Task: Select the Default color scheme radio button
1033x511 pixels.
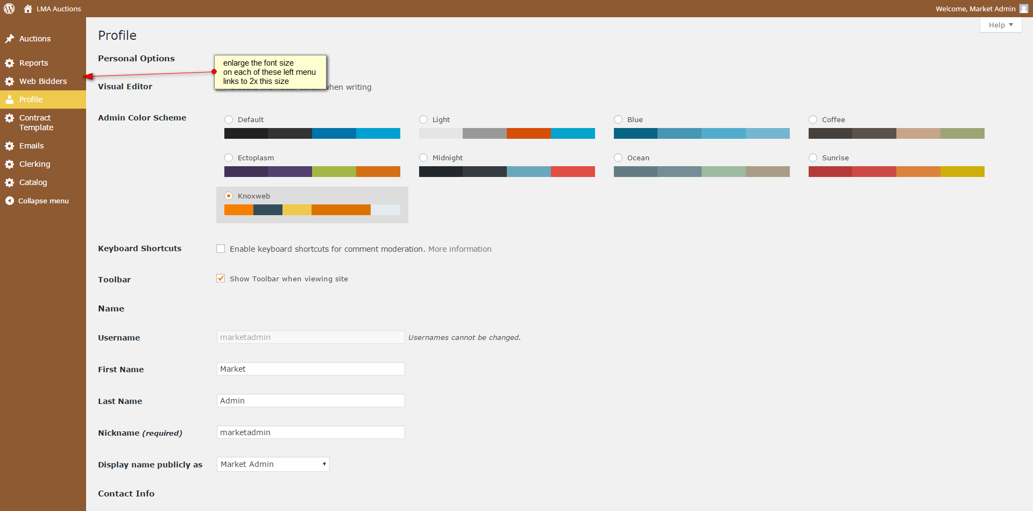Action: [229, 119]
